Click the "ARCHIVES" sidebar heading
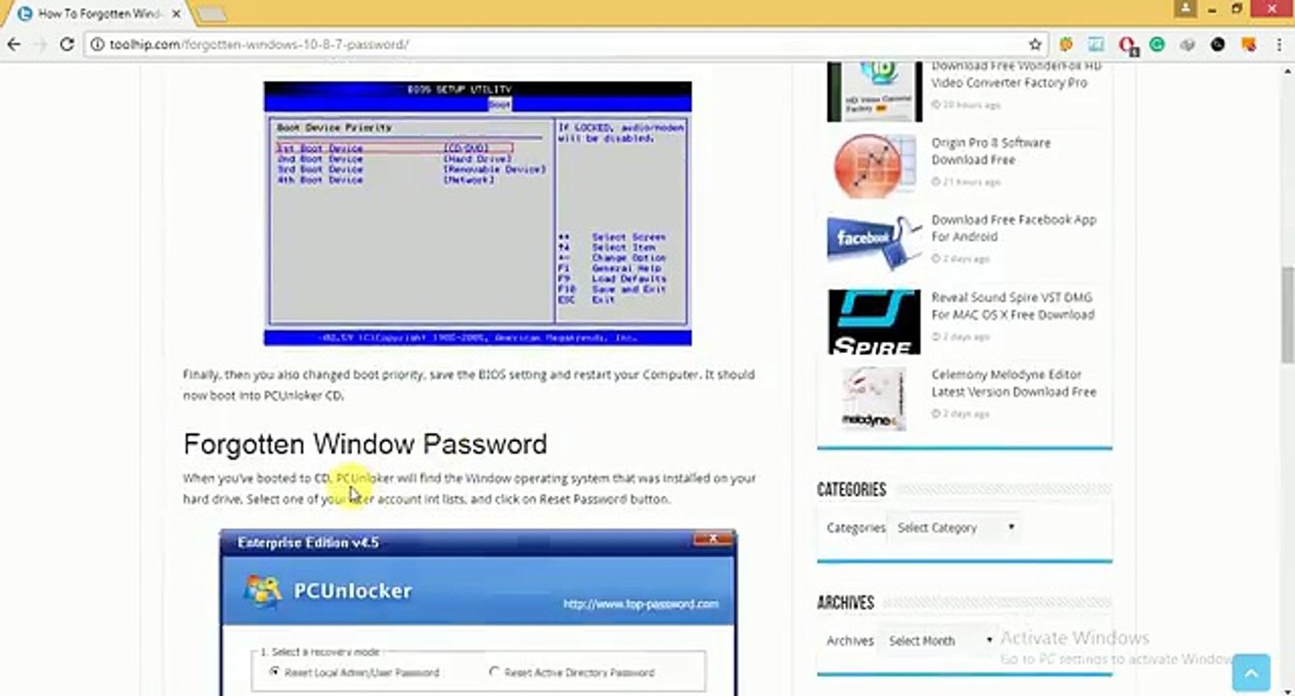1295x696 pixels. [845, 603]
